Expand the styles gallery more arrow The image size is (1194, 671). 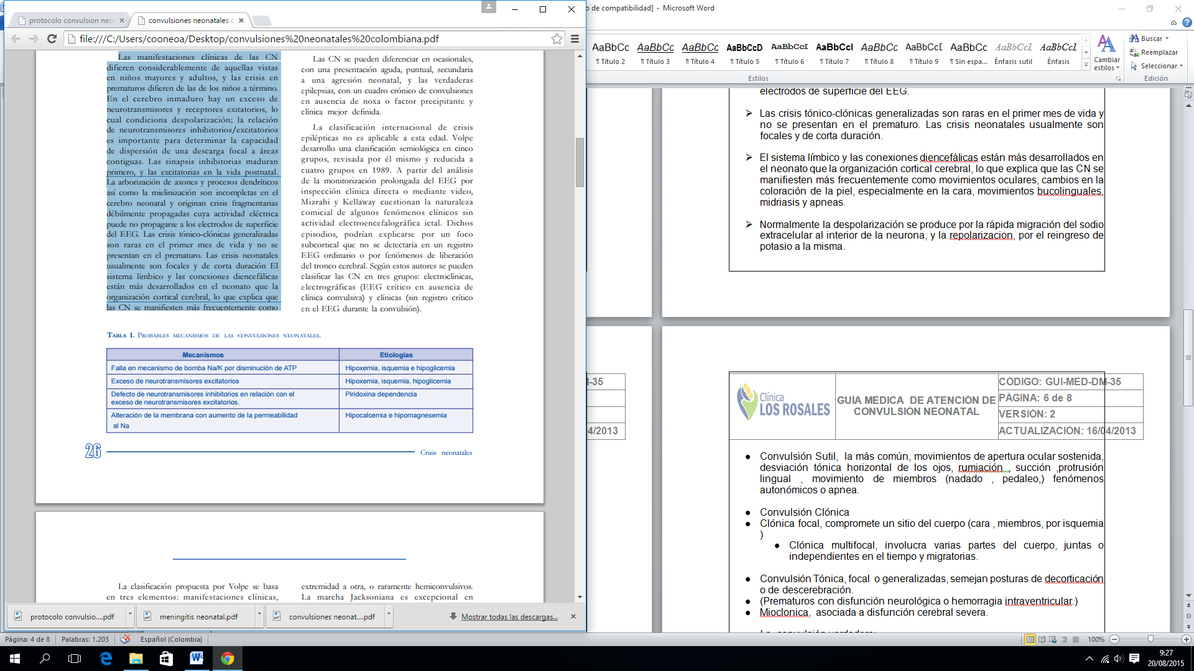click(x=1086, y=65)
